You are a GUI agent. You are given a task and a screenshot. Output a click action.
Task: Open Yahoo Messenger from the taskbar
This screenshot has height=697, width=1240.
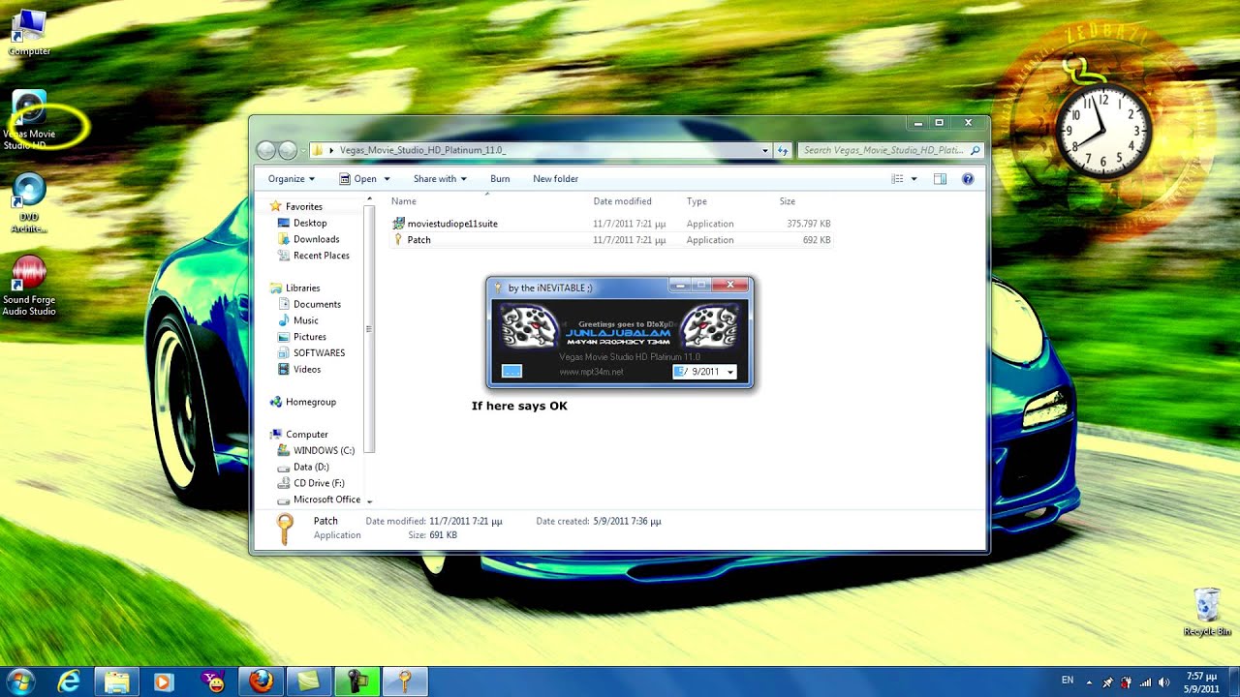tap(213, 682)
